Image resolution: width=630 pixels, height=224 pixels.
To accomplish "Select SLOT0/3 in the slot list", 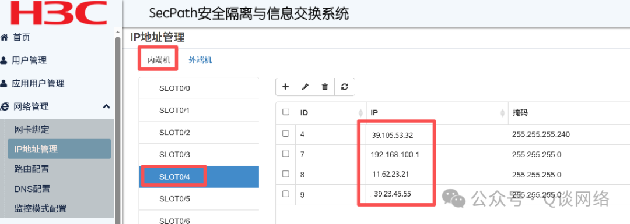I will (x=199, y=154).
